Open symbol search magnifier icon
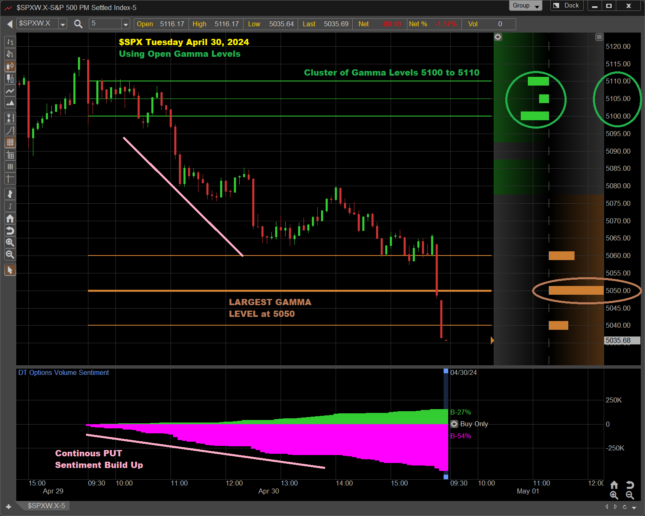645x516 pixels. coord(78,24)
